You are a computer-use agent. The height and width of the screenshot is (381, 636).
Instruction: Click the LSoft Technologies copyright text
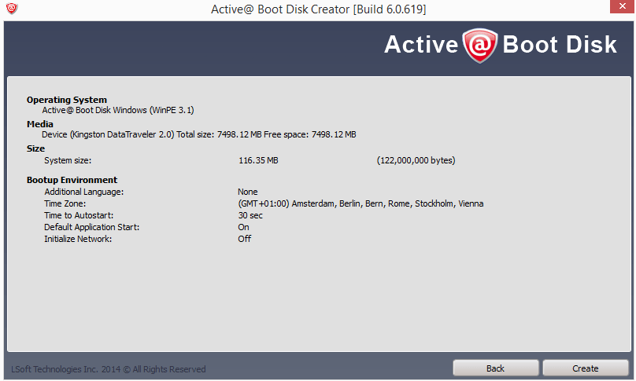click(109, 369)
